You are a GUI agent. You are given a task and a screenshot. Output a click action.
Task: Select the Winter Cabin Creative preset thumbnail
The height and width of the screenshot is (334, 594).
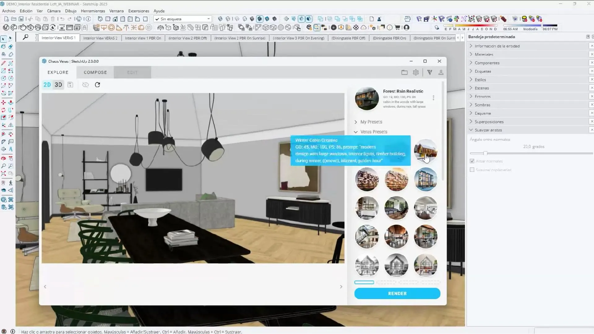pos(426,151)
